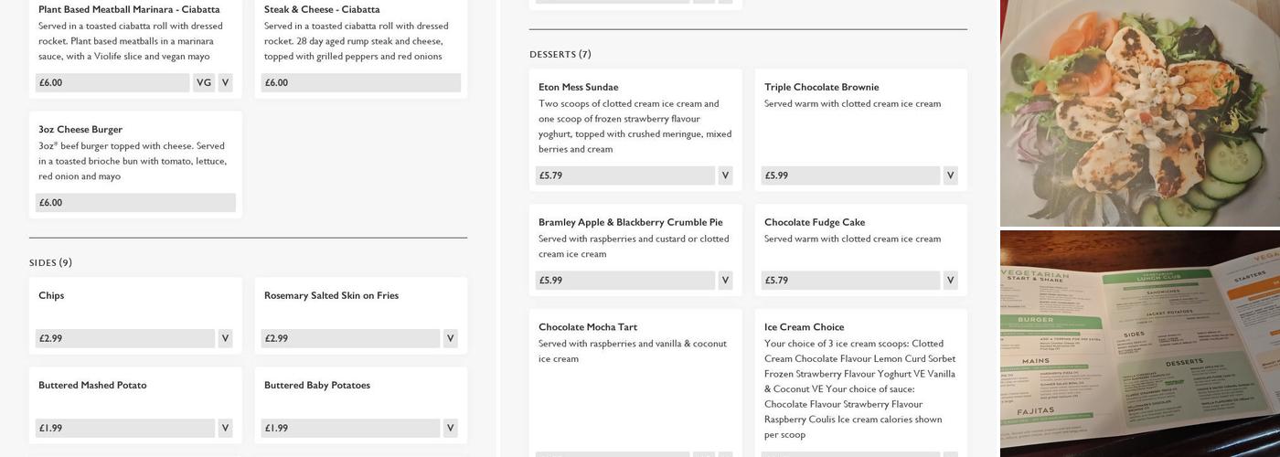Viewport: 1280px width, 457px height.
Task: Open the halloumi salad photo
Action: [x=1139, y=112]
